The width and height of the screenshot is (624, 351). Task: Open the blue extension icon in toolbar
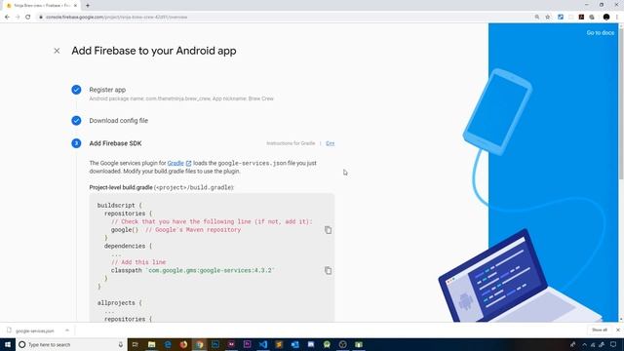pyautogui.click(x=561, y=18)
